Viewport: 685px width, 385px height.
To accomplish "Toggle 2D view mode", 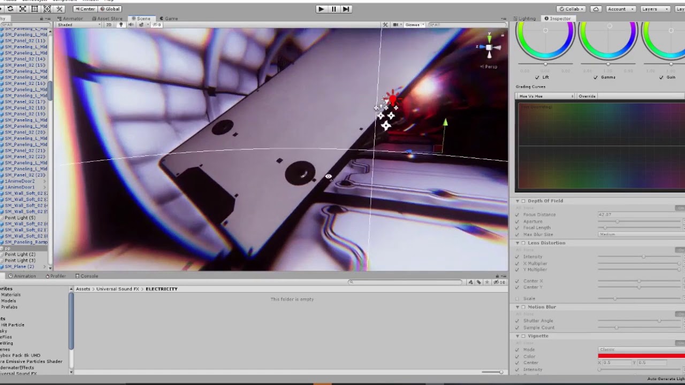I will [x=109, y=25].
